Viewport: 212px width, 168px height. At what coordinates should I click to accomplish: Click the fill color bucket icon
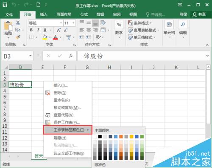pyautogui.click(x=45, y=37)
